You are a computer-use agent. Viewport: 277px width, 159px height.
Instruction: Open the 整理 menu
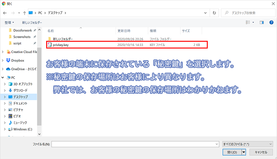(9, 22)
